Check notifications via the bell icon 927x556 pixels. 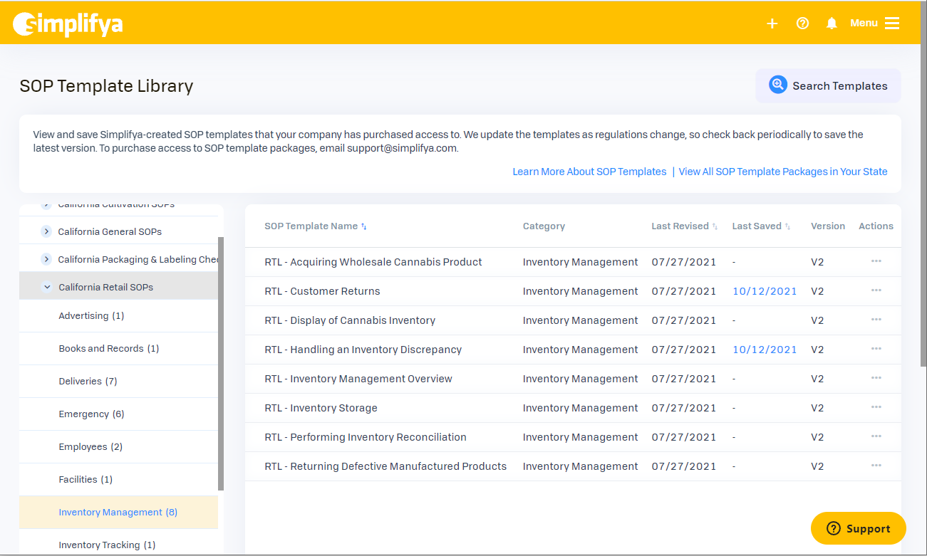pos(832,23)
